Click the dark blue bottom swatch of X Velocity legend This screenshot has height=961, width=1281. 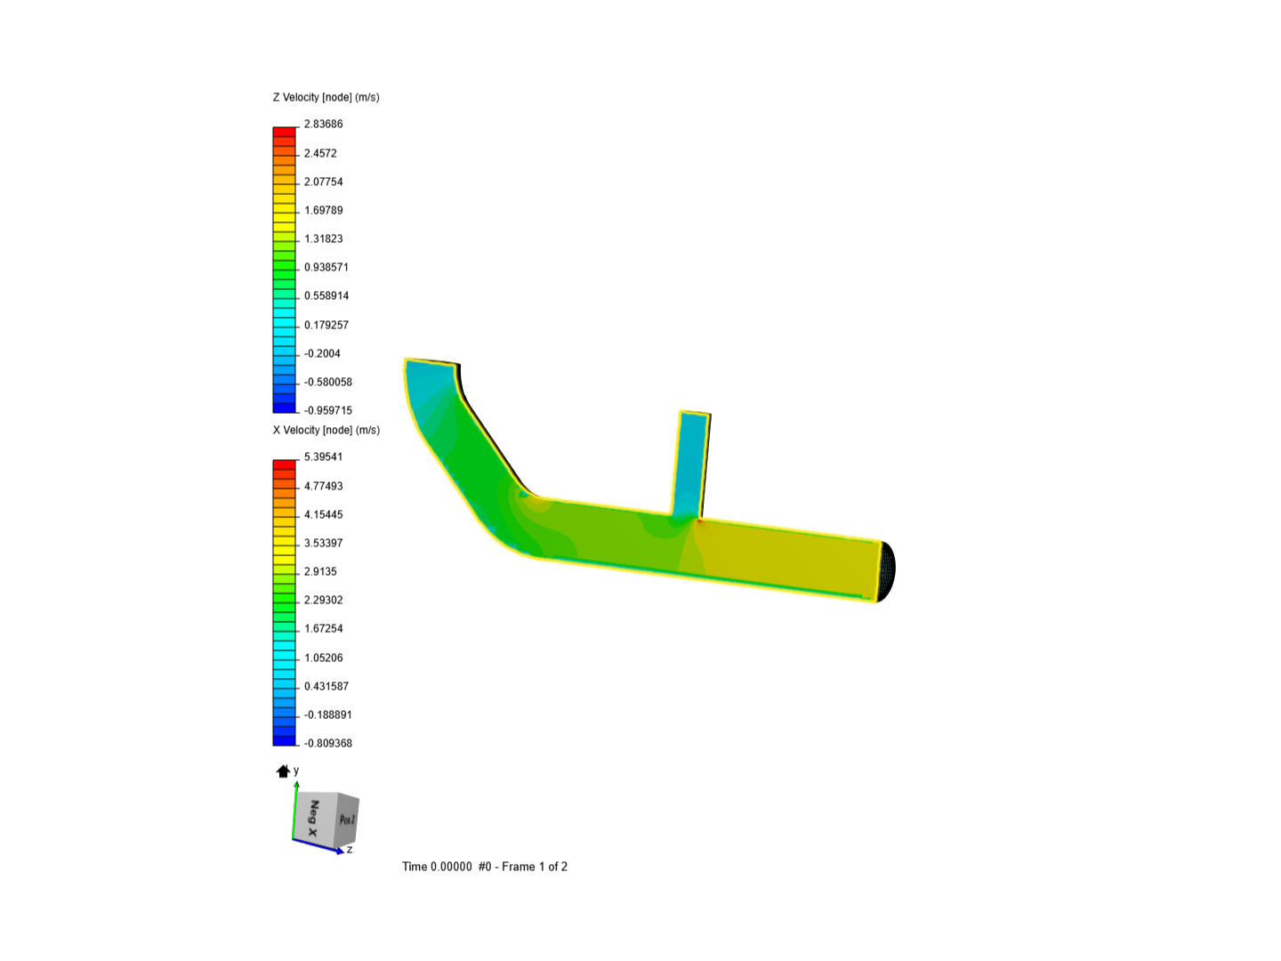click(x=284, y=740)
